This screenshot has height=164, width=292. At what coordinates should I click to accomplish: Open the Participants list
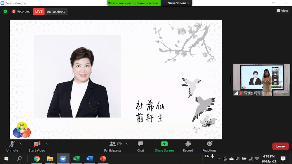113,146
